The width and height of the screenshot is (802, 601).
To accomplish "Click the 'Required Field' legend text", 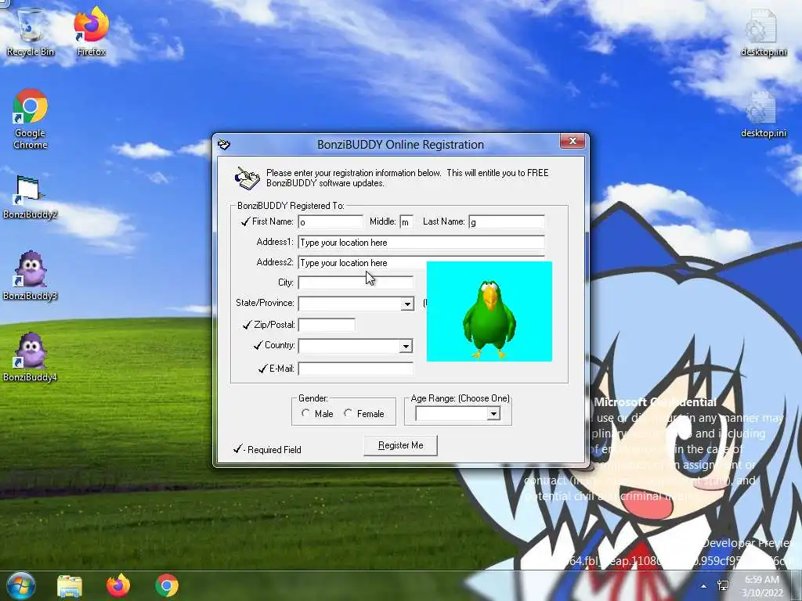I will 274,450.
